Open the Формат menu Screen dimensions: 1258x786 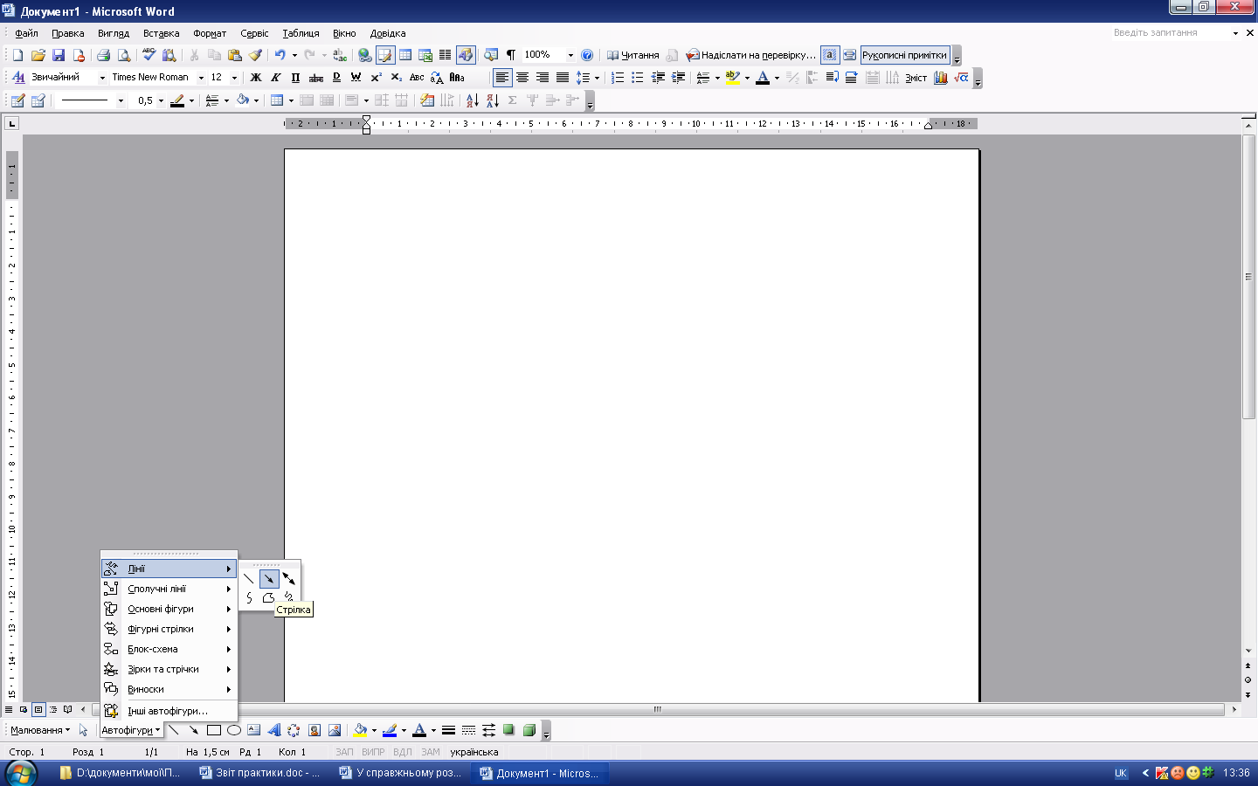210,33
